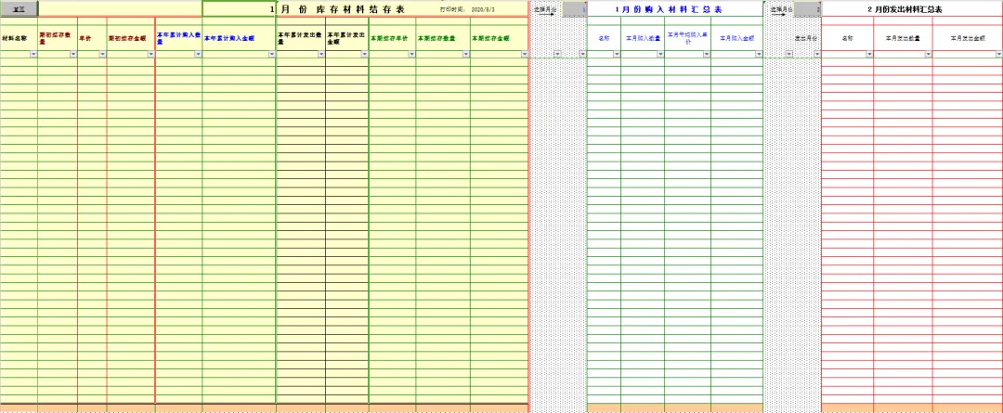Open the 本年累计发出金额 filter dropdown
Screen dimensions: 1003x413
pos(365,55)
